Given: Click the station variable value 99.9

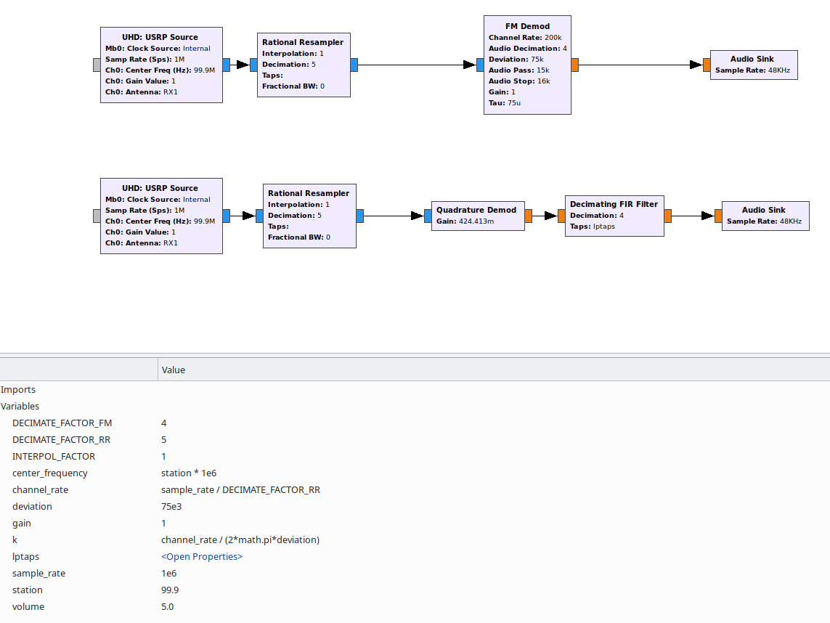Looking at the screenshot, I should (170, 590).
